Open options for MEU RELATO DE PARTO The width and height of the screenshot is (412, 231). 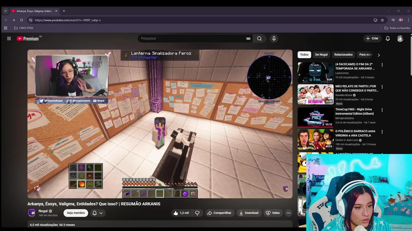382,87
